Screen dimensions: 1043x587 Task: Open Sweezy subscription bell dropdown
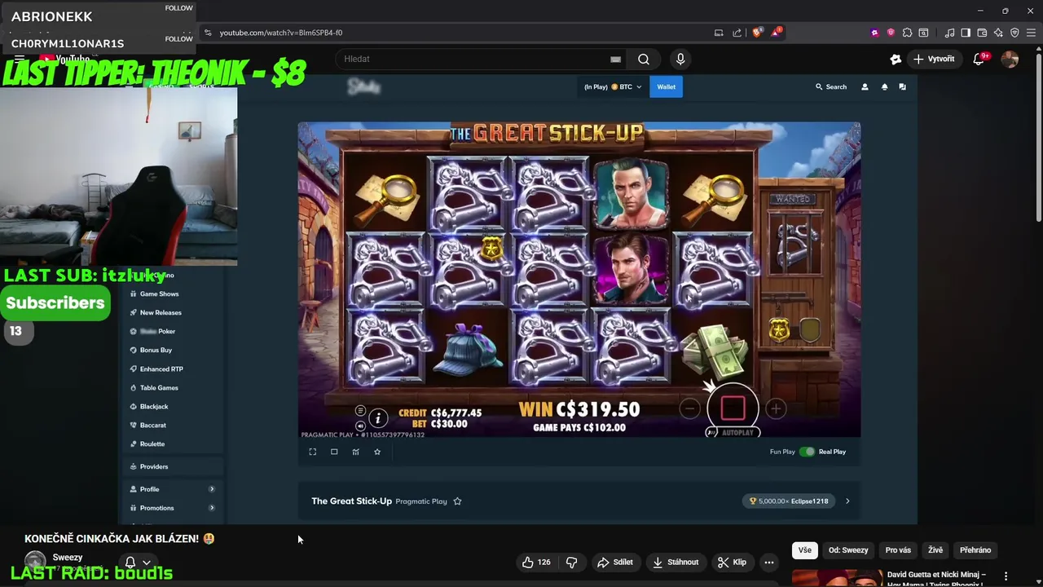[138, 563]
